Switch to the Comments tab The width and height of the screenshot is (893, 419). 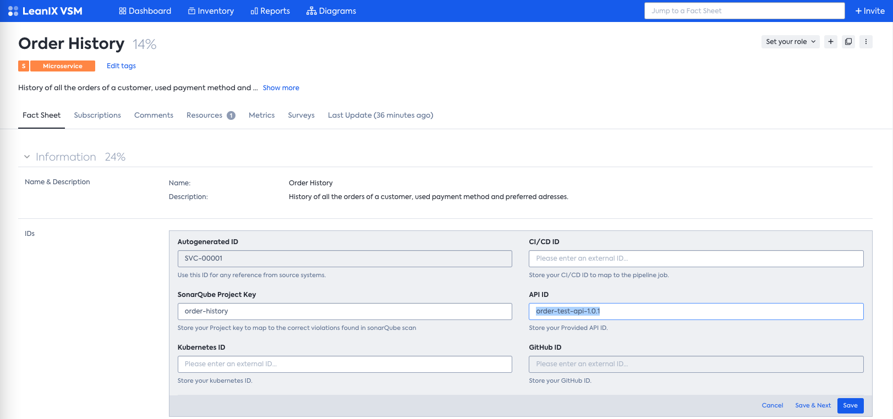pos(154,115)
